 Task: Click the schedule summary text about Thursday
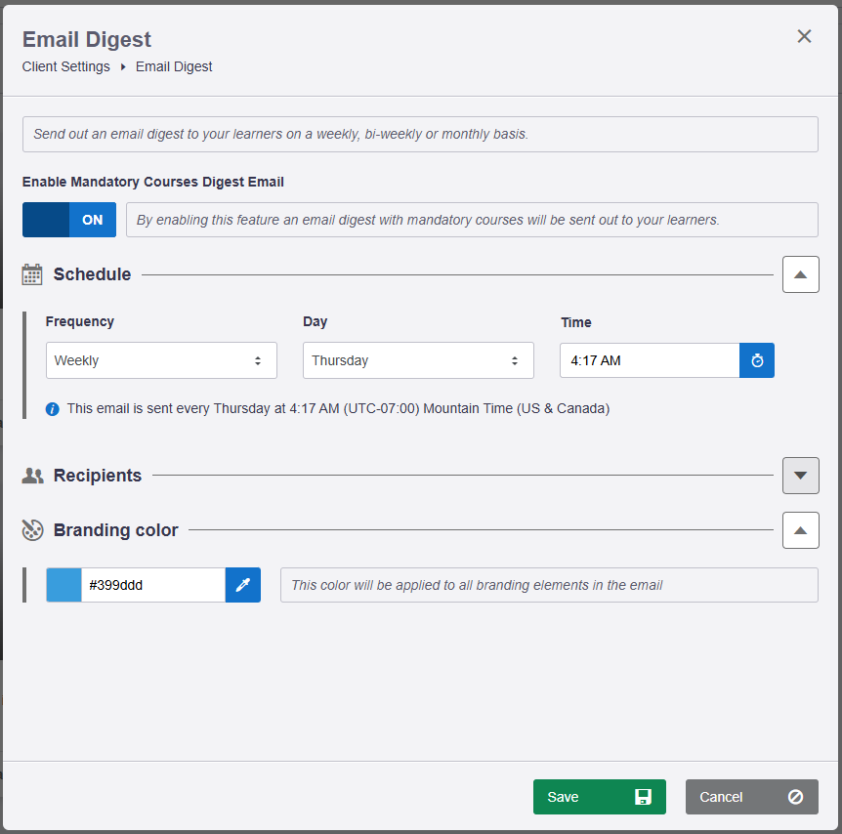338,408
